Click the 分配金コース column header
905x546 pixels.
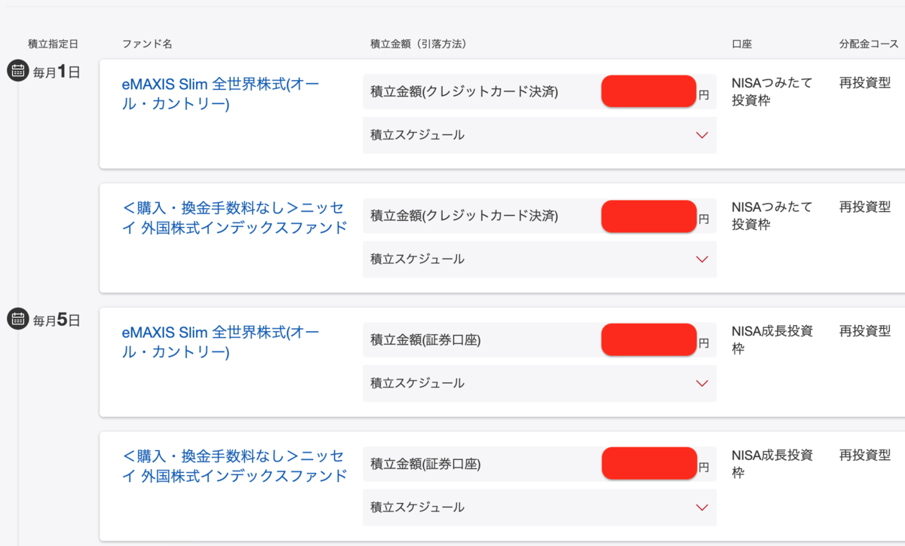point(870,44)
